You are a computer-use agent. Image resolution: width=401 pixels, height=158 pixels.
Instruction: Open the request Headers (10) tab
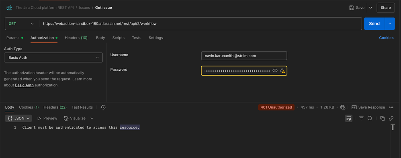[x=76, y=38]
